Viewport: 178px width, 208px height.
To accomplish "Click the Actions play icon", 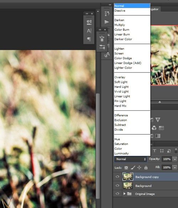I will [107, 22].
